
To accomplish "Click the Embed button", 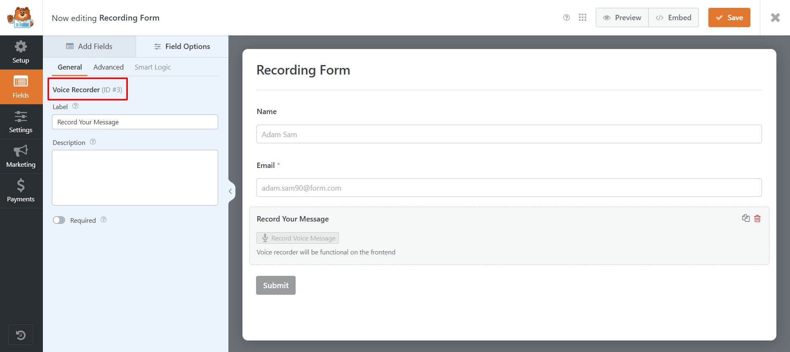I will tap(673, 18).
